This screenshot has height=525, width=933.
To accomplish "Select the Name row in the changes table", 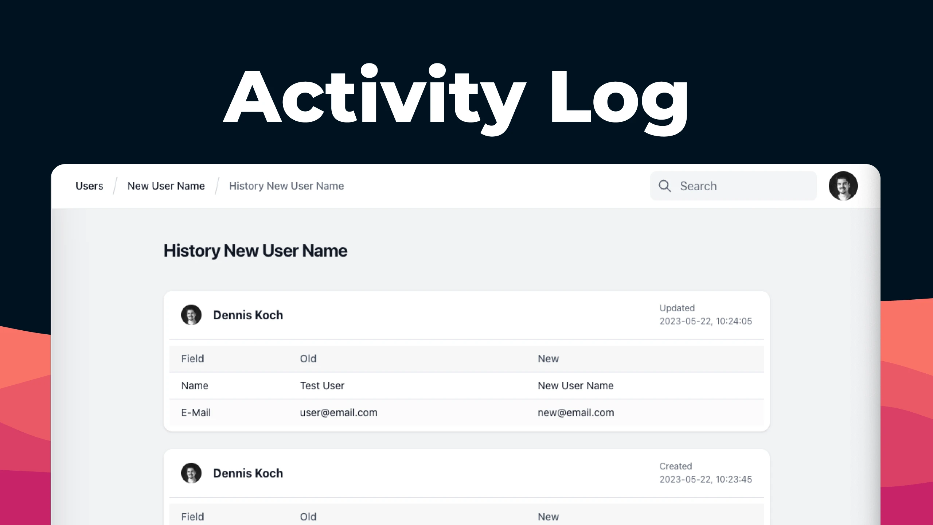I will 195,385.
